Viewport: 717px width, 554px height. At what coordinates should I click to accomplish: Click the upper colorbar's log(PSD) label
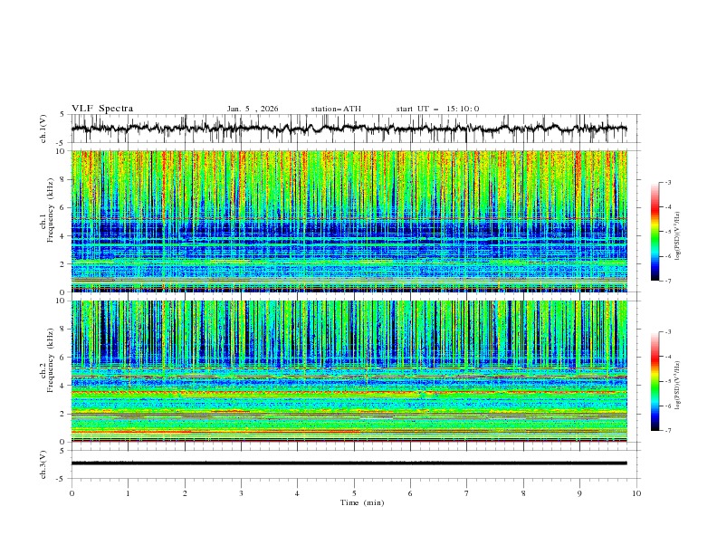click(x=678, y=236)
